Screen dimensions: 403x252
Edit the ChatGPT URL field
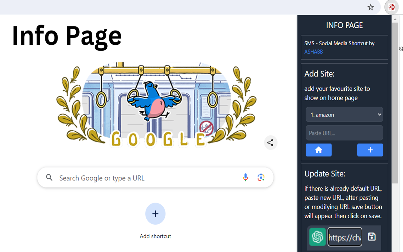(345, 237)
